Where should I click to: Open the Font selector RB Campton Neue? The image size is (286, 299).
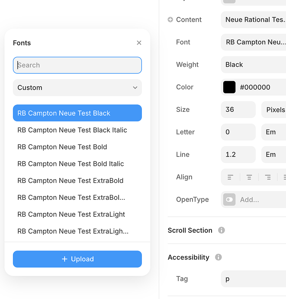(x=254, y=42)
